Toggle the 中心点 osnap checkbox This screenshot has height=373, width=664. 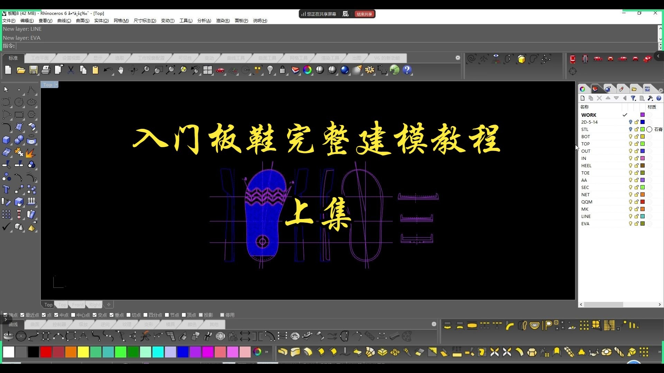(x=73, y=315)
